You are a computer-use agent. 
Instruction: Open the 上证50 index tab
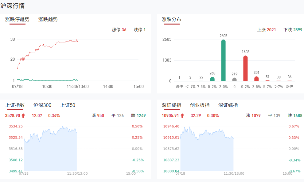pos(68,105)
